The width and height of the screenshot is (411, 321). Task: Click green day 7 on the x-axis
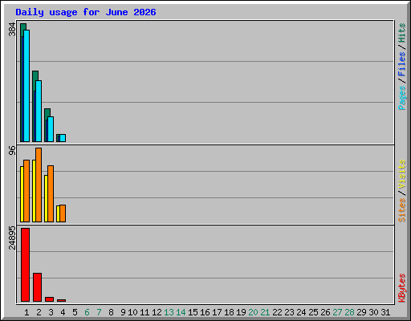(99, 312)
